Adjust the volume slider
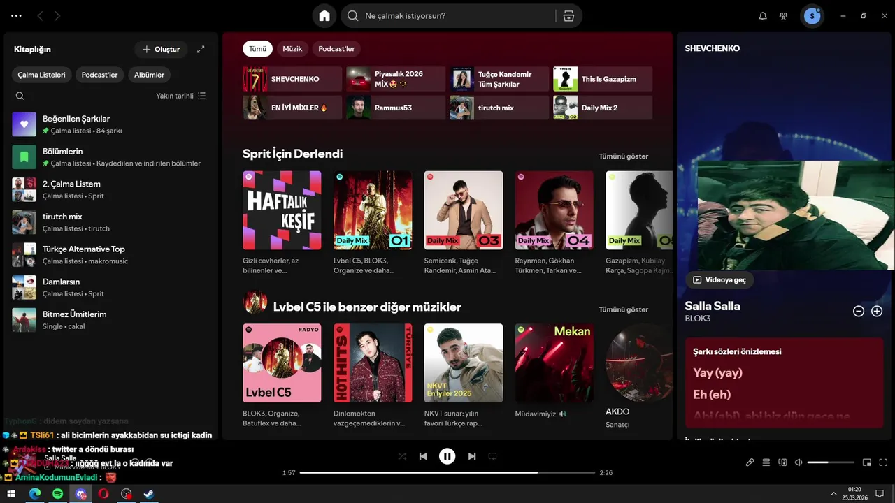 click(831, 462)
